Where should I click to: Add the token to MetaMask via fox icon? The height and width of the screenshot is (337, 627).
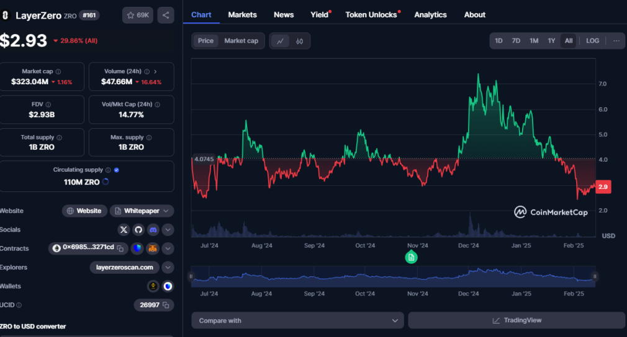click(x=153, y=248)
